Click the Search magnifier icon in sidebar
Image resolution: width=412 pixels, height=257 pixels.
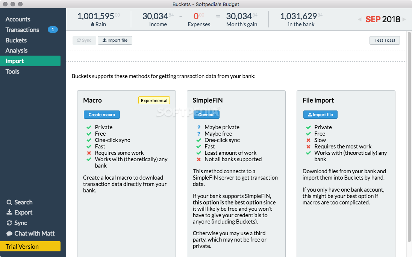9,203
